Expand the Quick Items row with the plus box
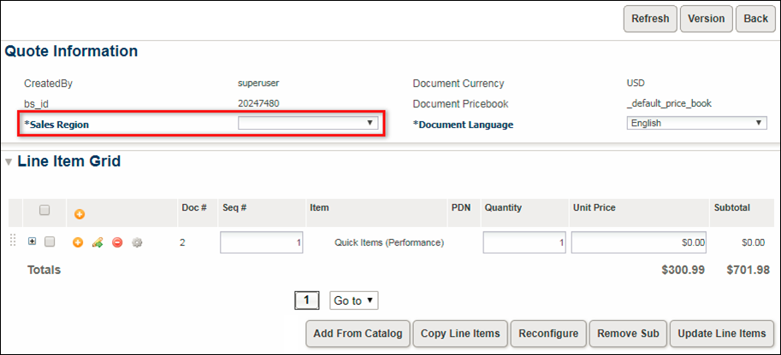 [x=33, y=242]
